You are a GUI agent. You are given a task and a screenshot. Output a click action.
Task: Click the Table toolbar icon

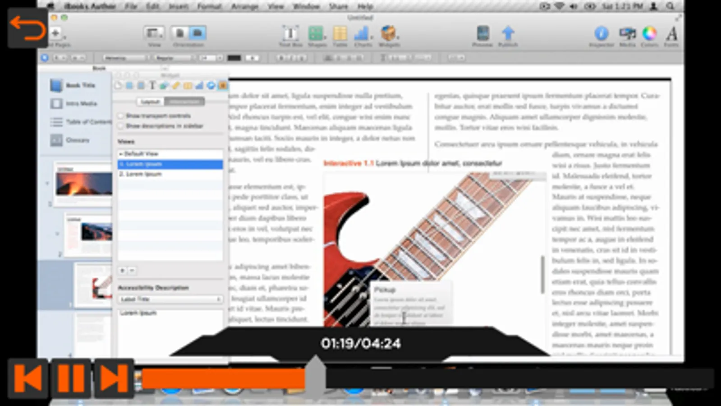(340, 33)
